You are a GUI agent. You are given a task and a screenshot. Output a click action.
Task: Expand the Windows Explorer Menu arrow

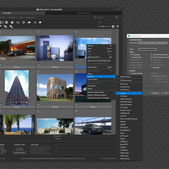[114, 92]
